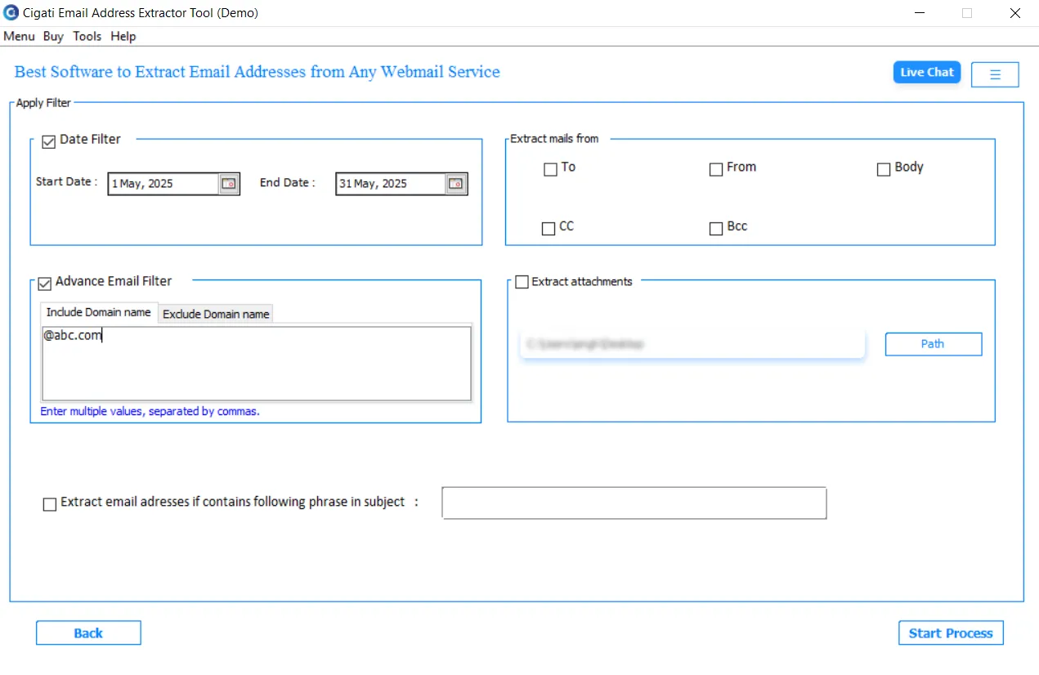The height and width of the screenshot is (675, 1039).
Task: Enable the From field checkbox
Action: 716,170
